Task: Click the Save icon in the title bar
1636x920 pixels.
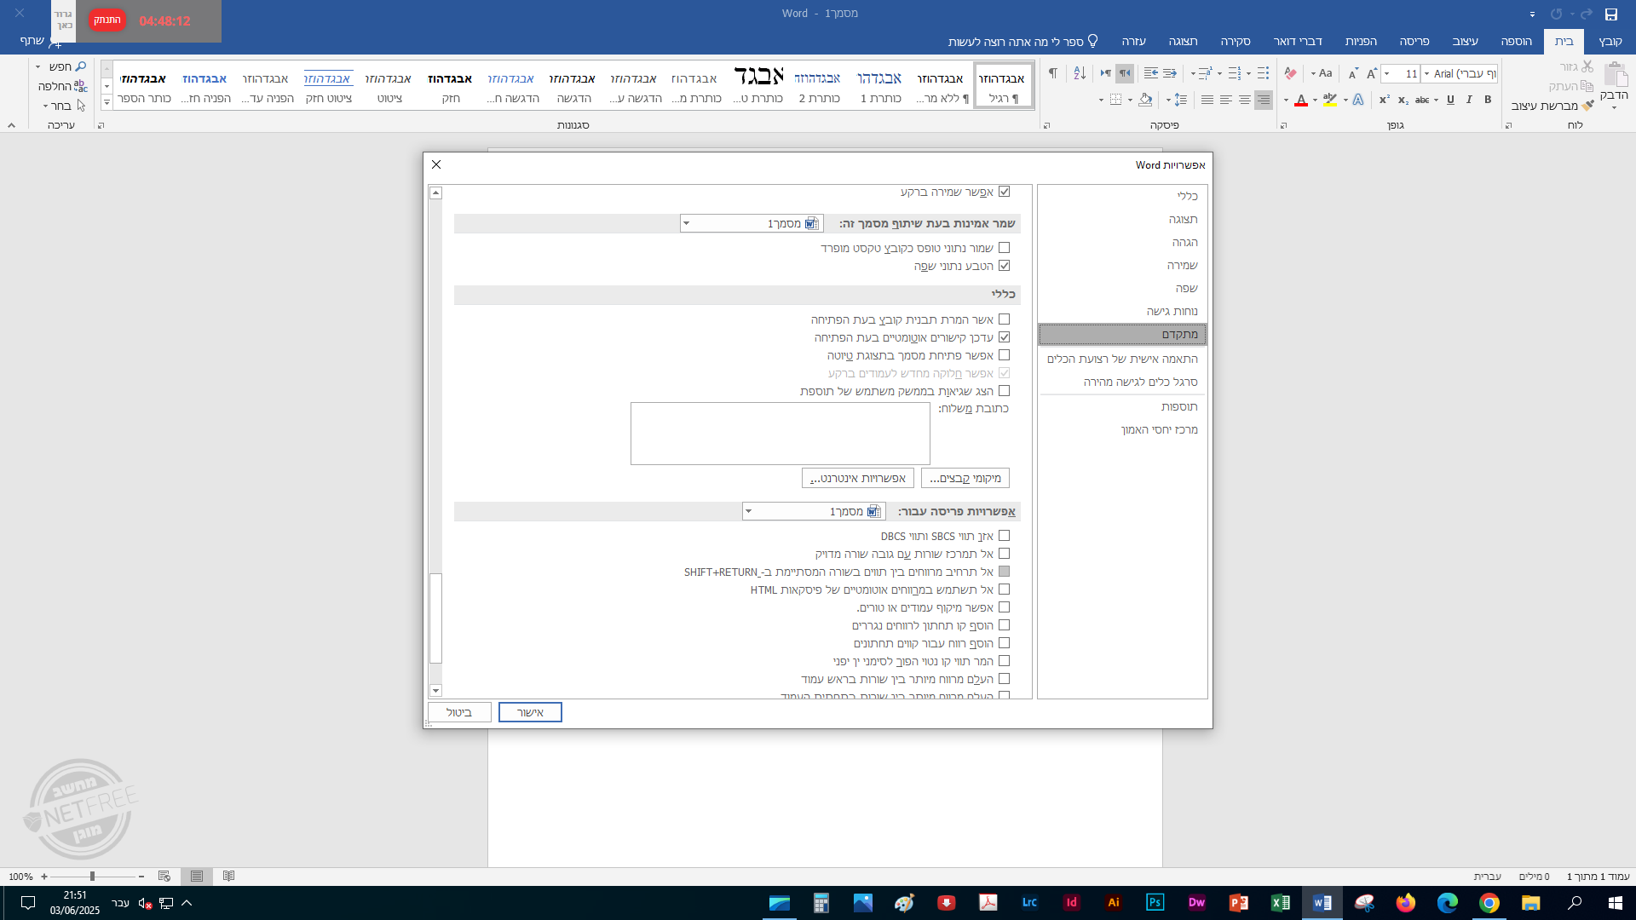Action: (1610, 14)
